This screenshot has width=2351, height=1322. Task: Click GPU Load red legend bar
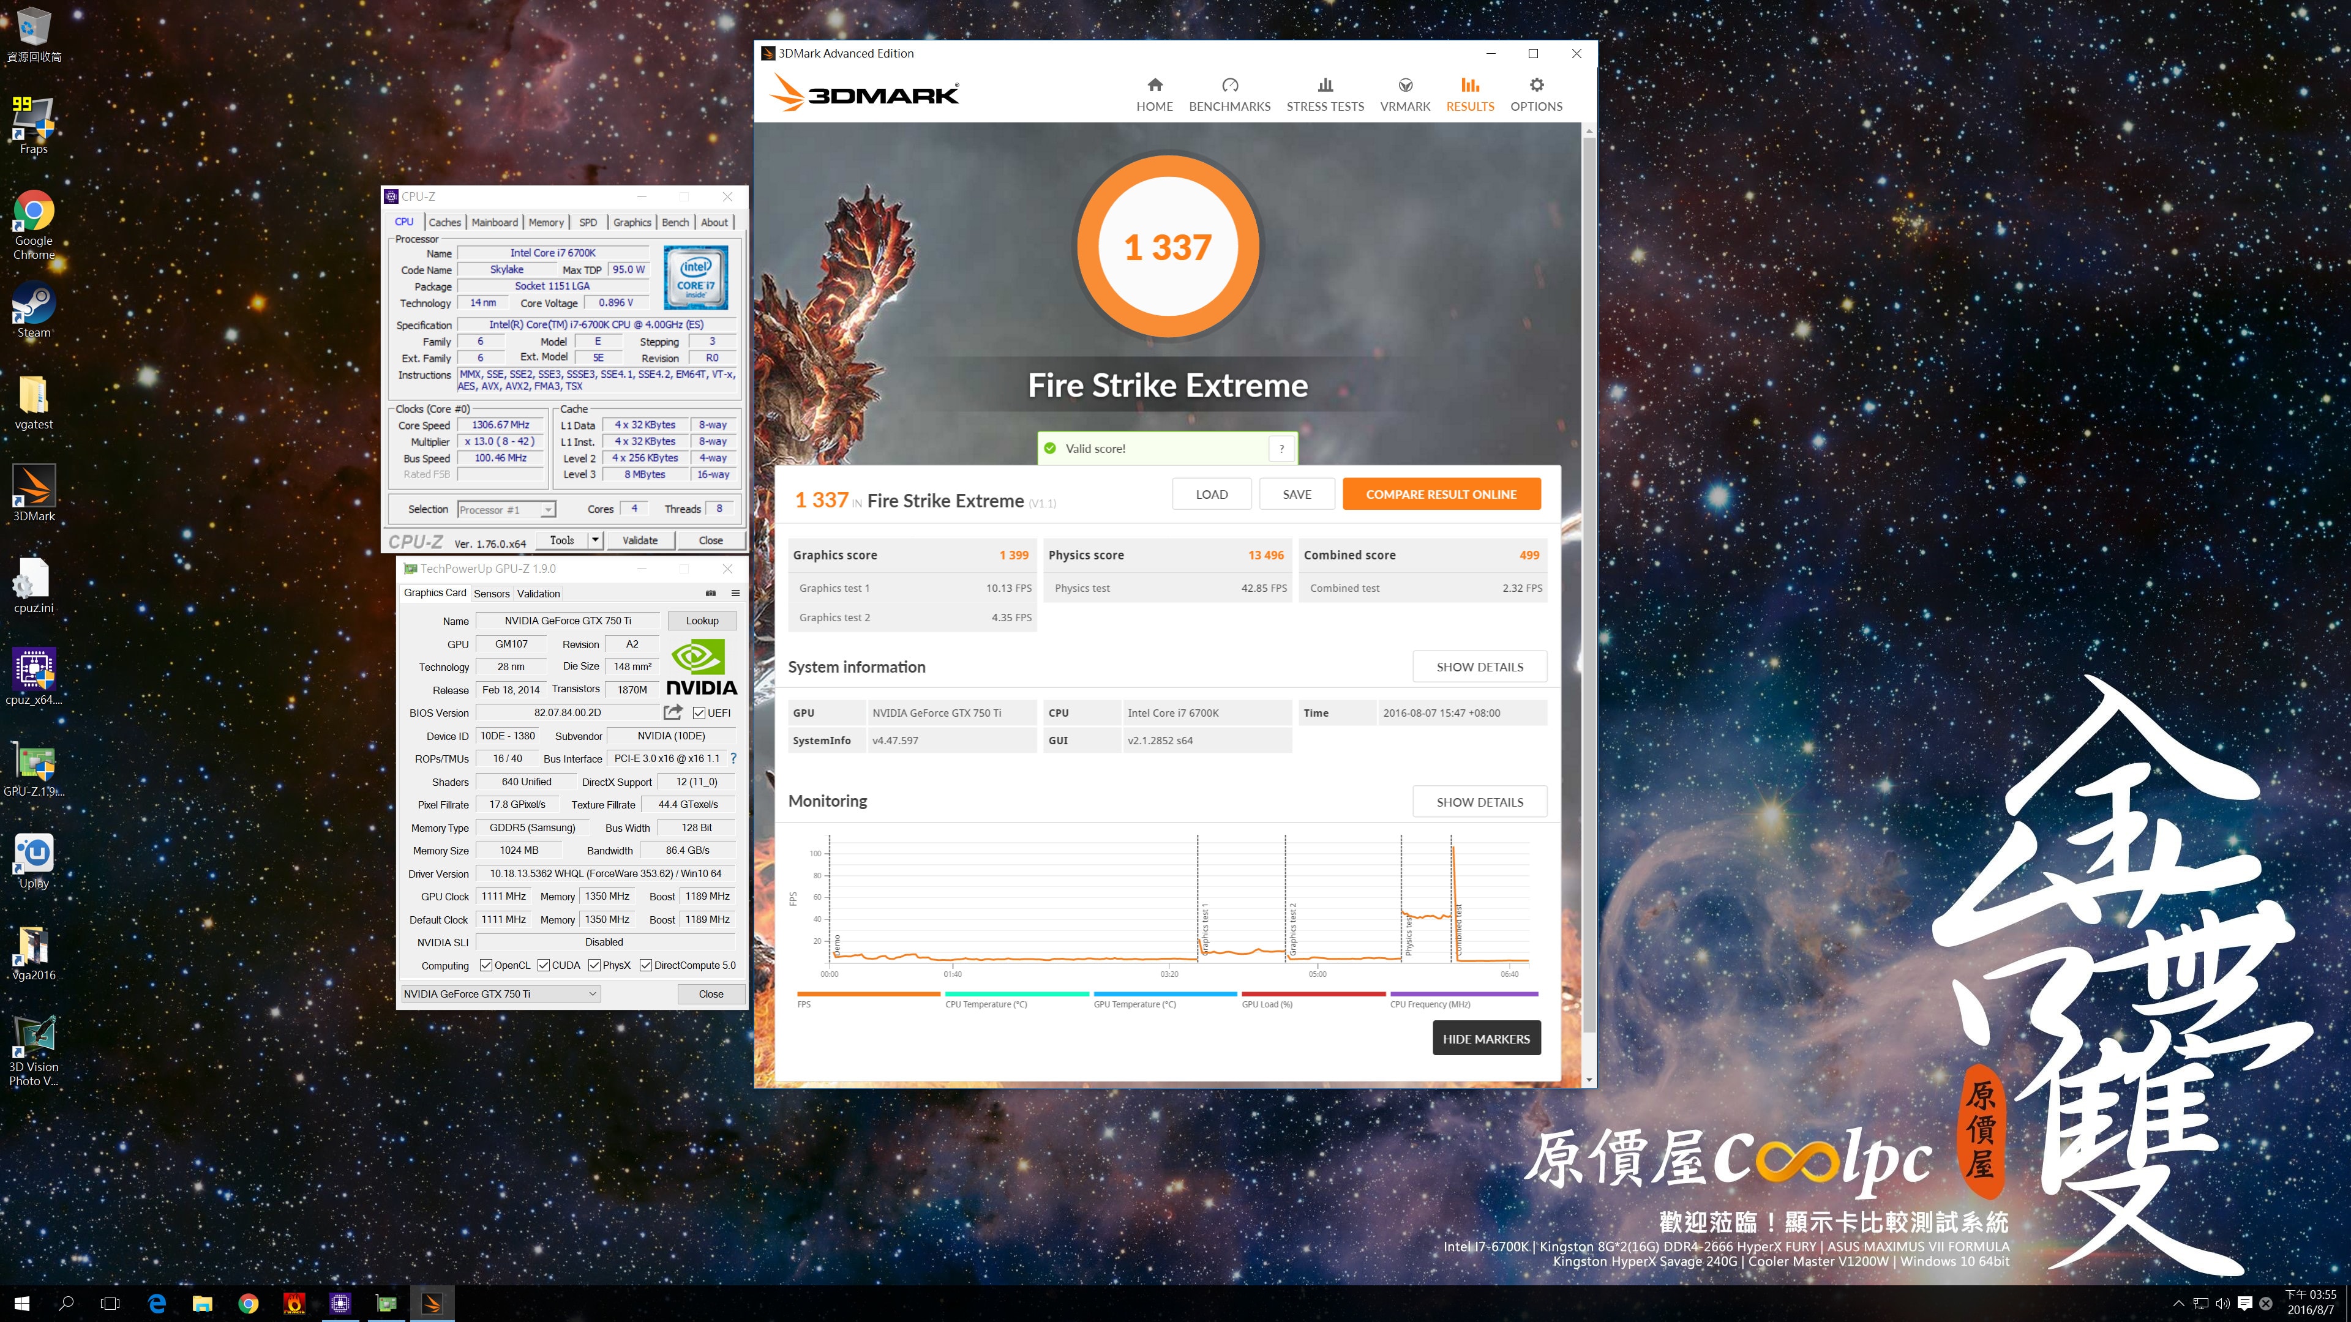click(x=1313, y=993)
